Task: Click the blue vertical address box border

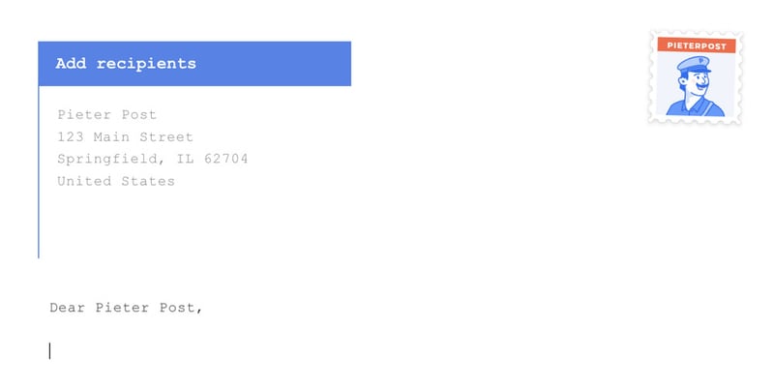Action: 39,174
